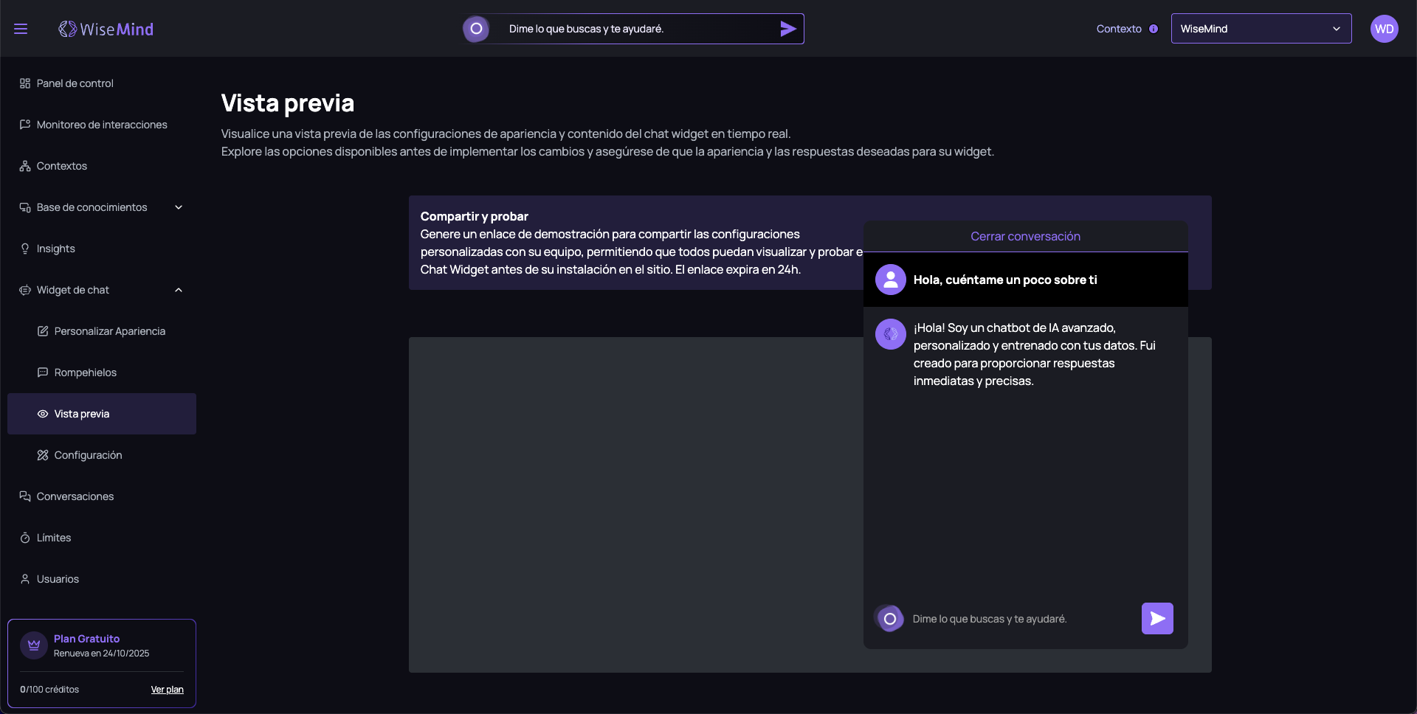Click the hamburger menu icon
The image size is (1417, 714).
point(21,29)
